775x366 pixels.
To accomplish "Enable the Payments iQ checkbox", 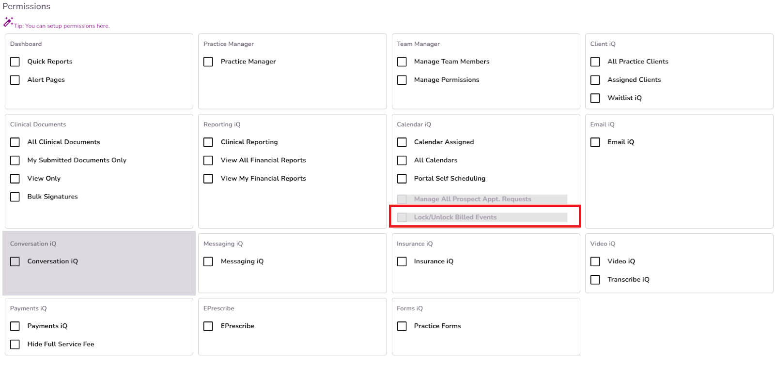I will (15, 326).
